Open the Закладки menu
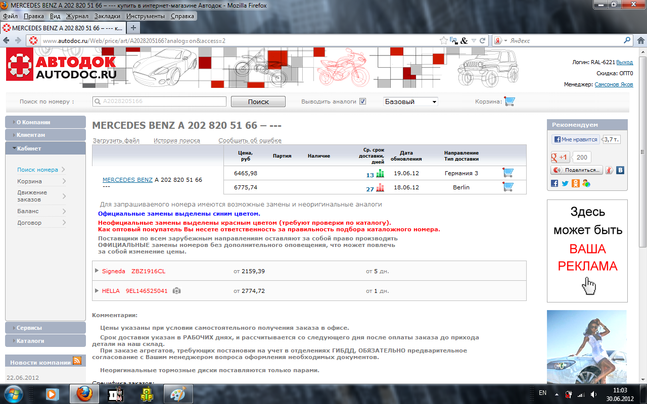Viewport: 647px width, 404px height. tap(107, 16)
